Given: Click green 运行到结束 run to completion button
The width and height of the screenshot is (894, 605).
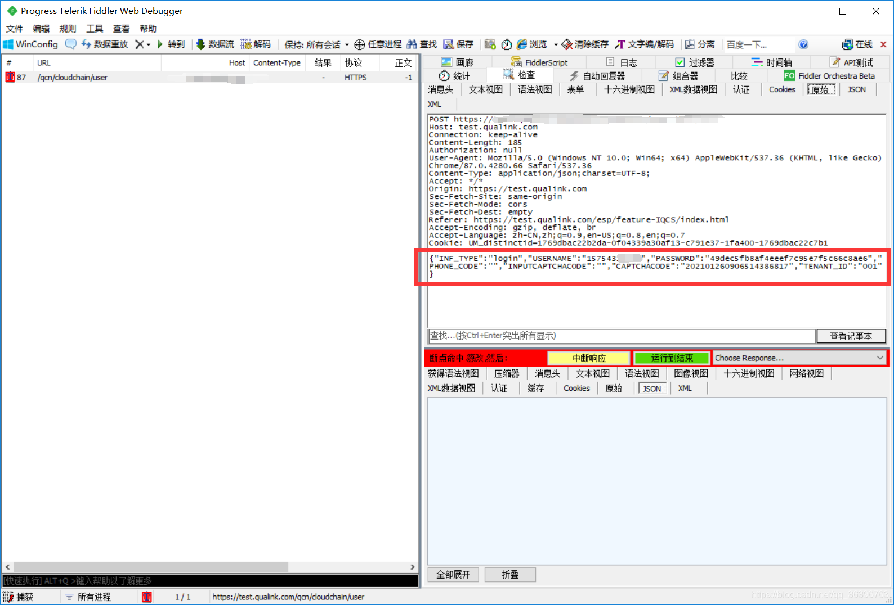Looking at the screenshot, I should 672,358.
